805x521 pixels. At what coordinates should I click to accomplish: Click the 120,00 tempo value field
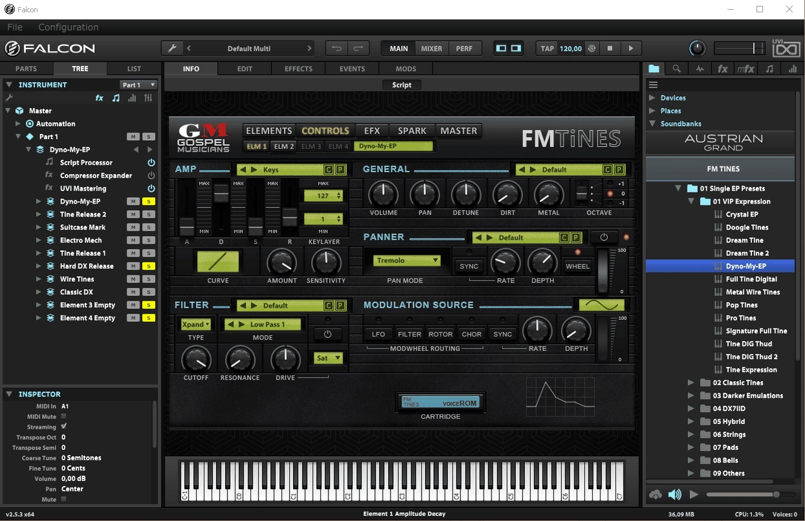570,48
